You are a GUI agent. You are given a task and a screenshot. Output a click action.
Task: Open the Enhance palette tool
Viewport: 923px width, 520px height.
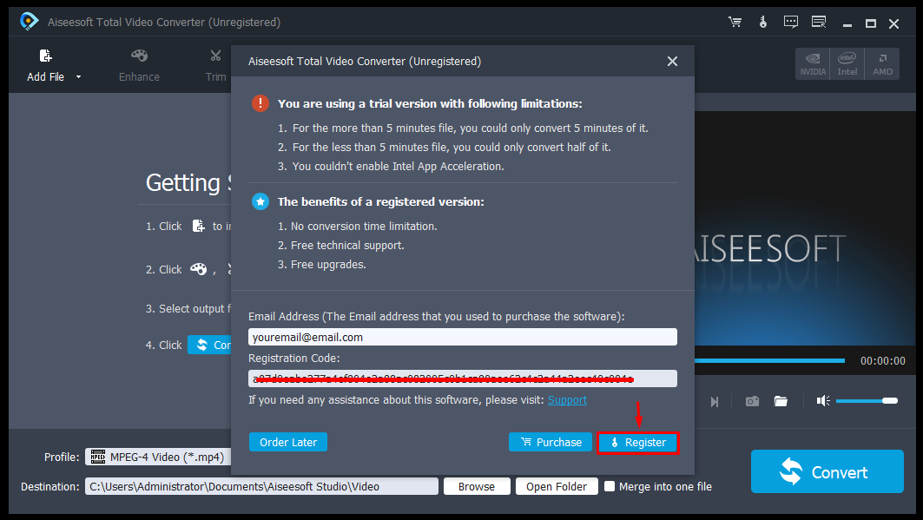click(139, 56)
